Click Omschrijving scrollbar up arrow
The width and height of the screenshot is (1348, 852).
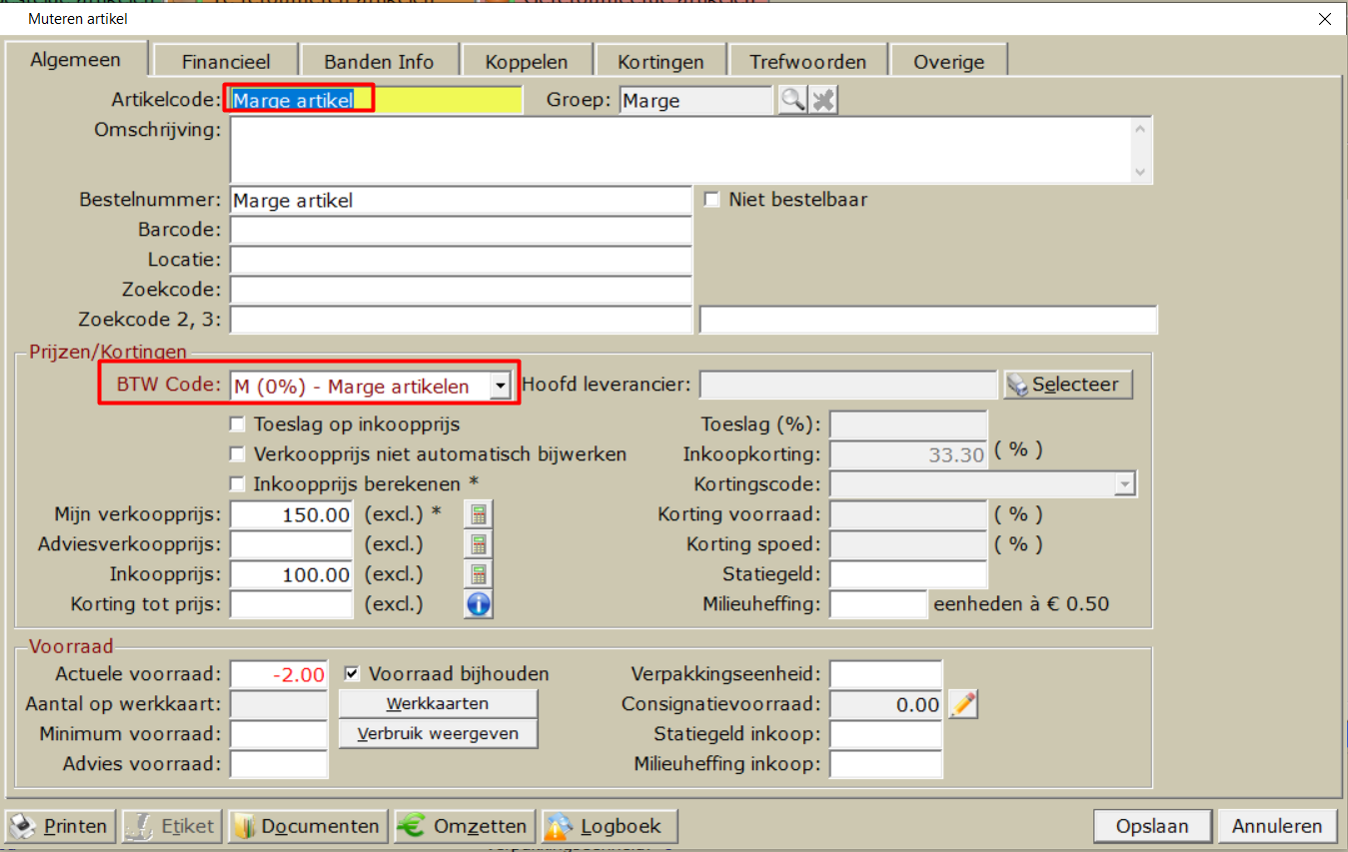pos(1142,128)
